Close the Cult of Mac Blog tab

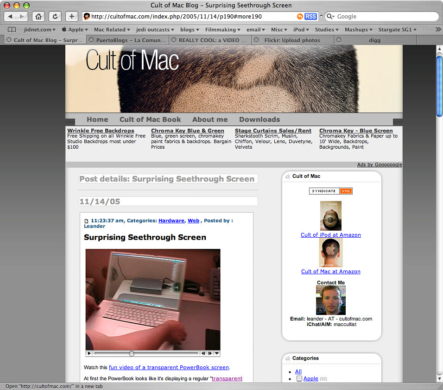tap(9, 40)
